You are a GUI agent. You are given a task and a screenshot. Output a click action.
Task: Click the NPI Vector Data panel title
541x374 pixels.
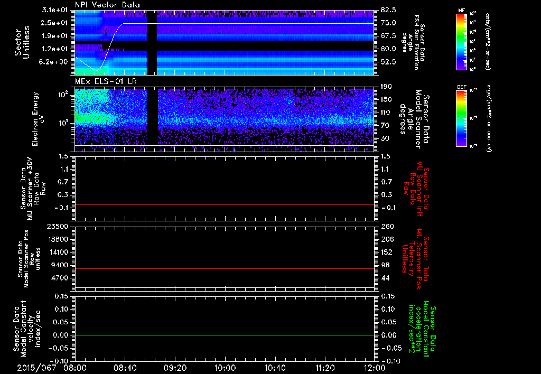[107, 5]
